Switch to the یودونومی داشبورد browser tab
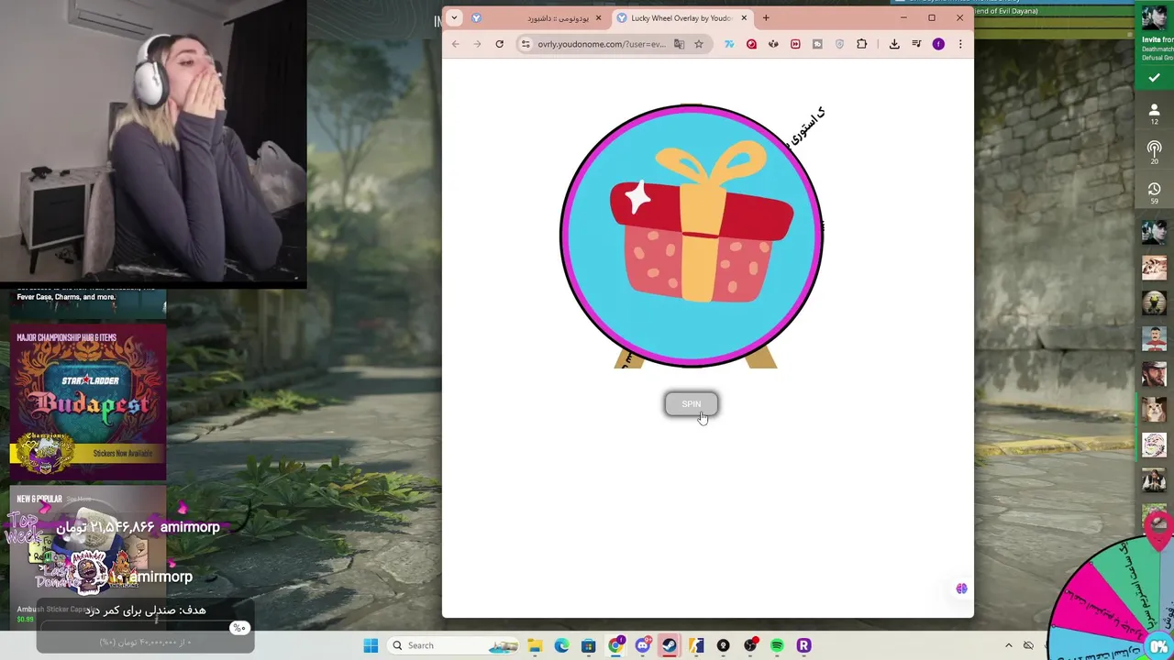 pos(538,17)
